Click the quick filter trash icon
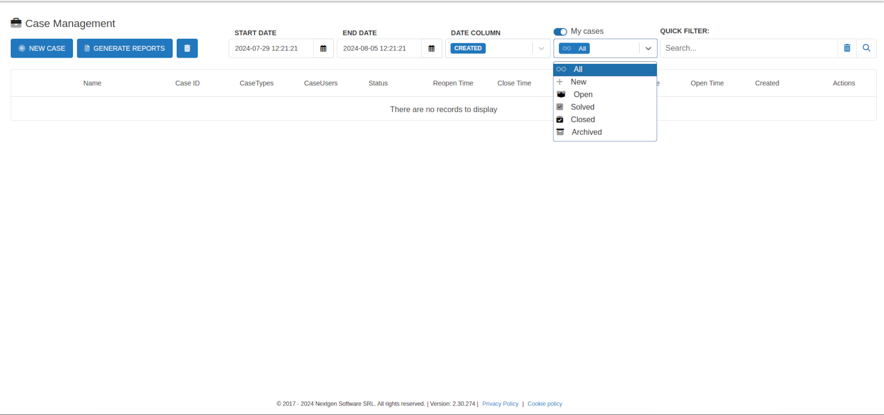Viewport: 884px width, 415px height. point(847,48)
